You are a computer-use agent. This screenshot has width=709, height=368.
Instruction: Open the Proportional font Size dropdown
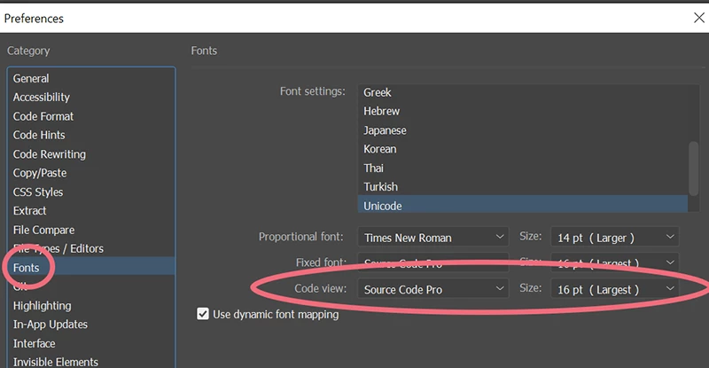(x=615, y=238)
